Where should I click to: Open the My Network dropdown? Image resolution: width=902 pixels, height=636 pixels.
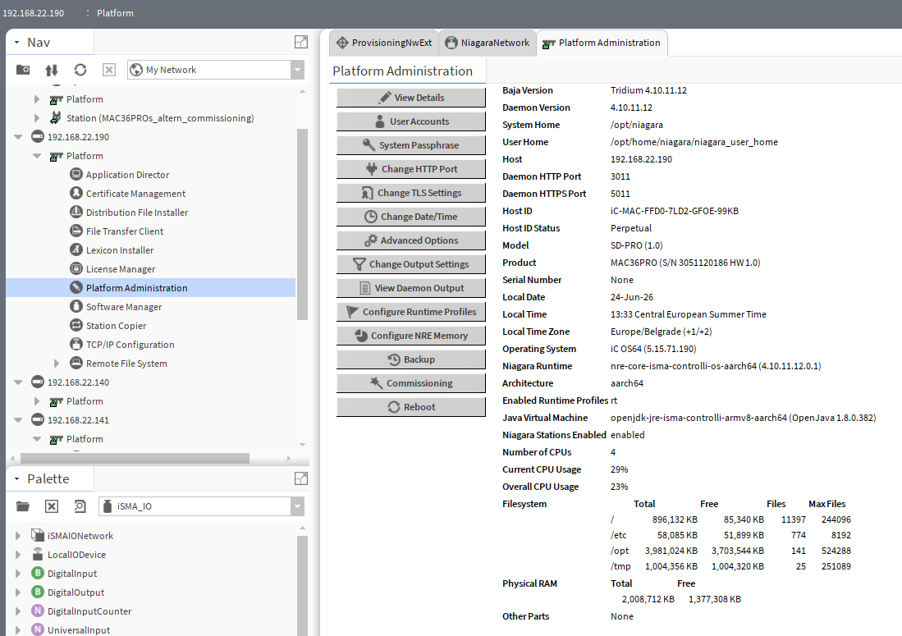[297, 70]
